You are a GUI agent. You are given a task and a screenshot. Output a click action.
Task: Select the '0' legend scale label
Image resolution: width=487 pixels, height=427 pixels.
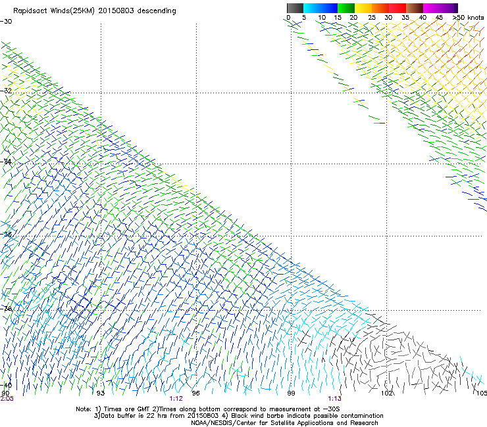click(288, 17)
